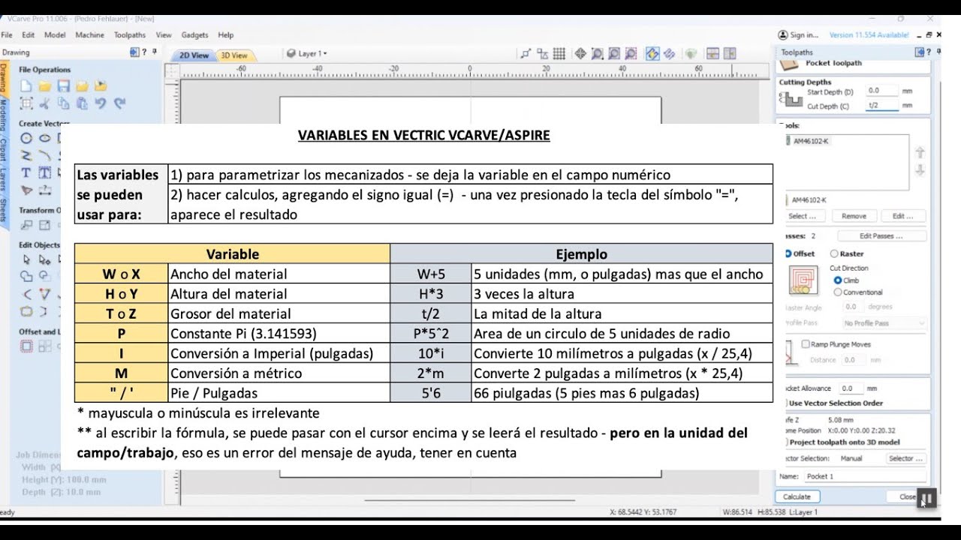Click the pan view crossed-arrows icon
This screenshot has width=961, height=540.
(x=580, y=54)
